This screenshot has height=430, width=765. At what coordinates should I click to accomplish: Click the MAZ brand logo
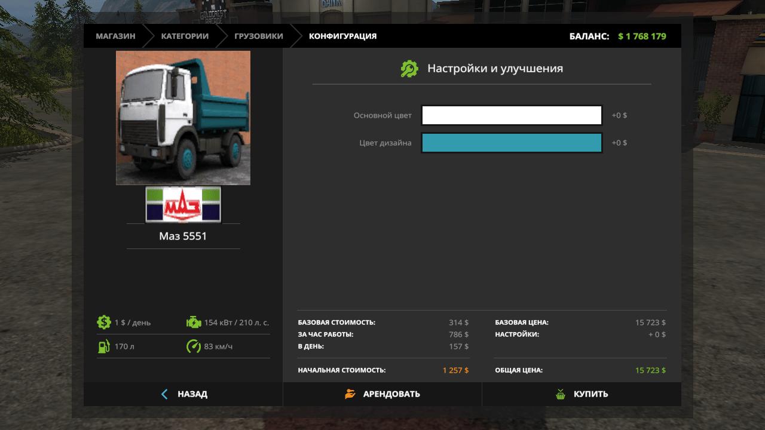click(x=183, y=205)
